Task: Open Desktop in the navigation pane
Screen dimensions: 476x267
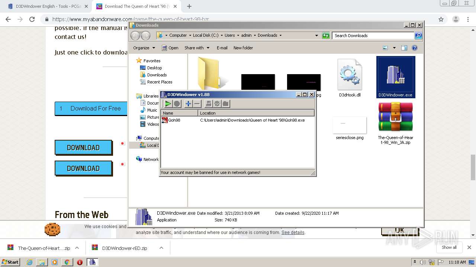Action: [151, 68]
